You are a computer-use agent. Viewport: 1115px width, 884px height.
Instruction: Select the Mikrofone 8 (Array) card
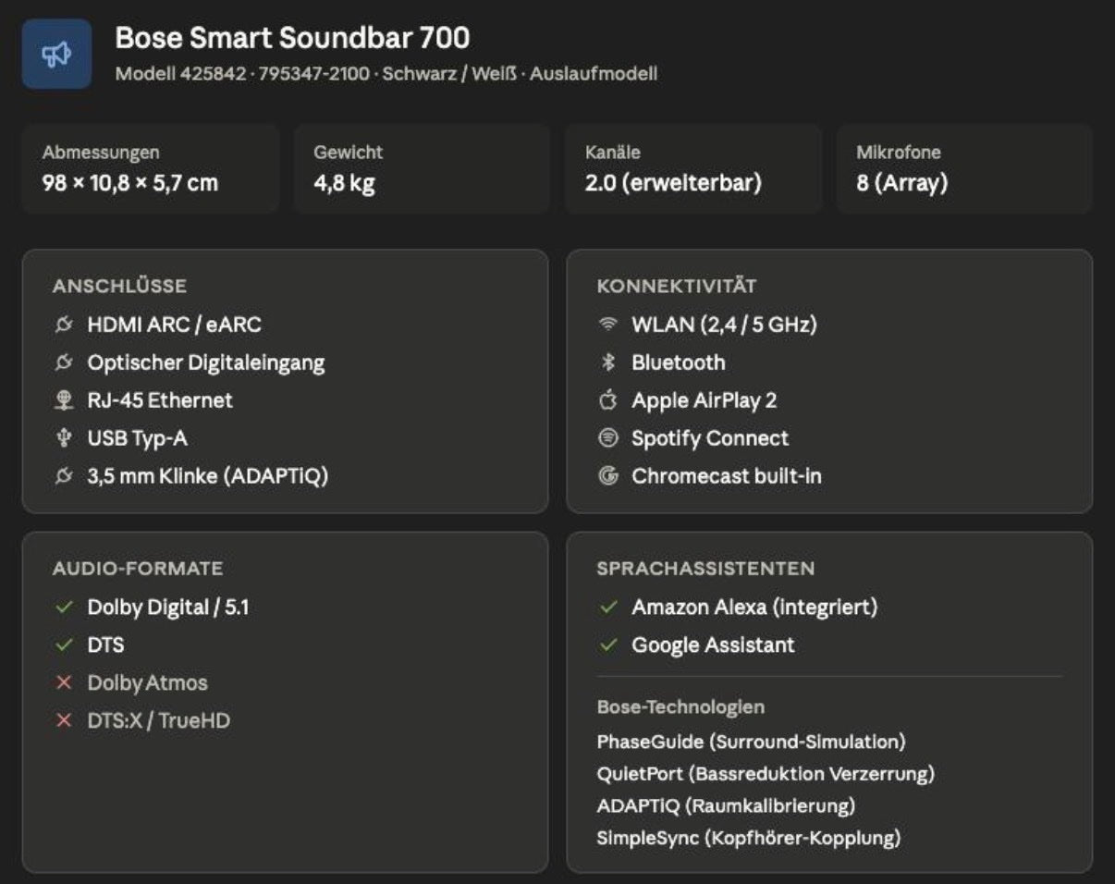(x=964, y=168)
